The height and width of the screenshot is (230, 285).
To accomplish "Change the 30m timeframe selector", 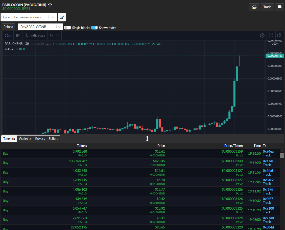I will pos(8,35).
